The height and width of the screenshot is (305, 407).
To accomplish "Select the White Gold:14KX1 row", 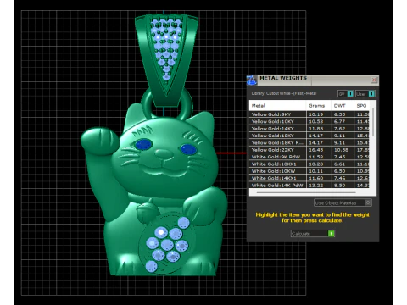I will (x=309, y=178).
